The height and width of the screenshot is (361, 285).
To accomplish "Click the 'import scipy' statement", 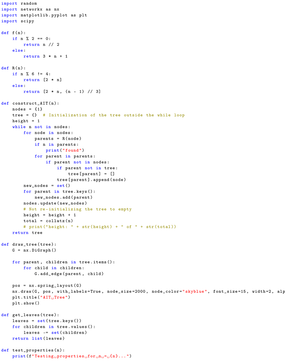I will click(17, 21).
